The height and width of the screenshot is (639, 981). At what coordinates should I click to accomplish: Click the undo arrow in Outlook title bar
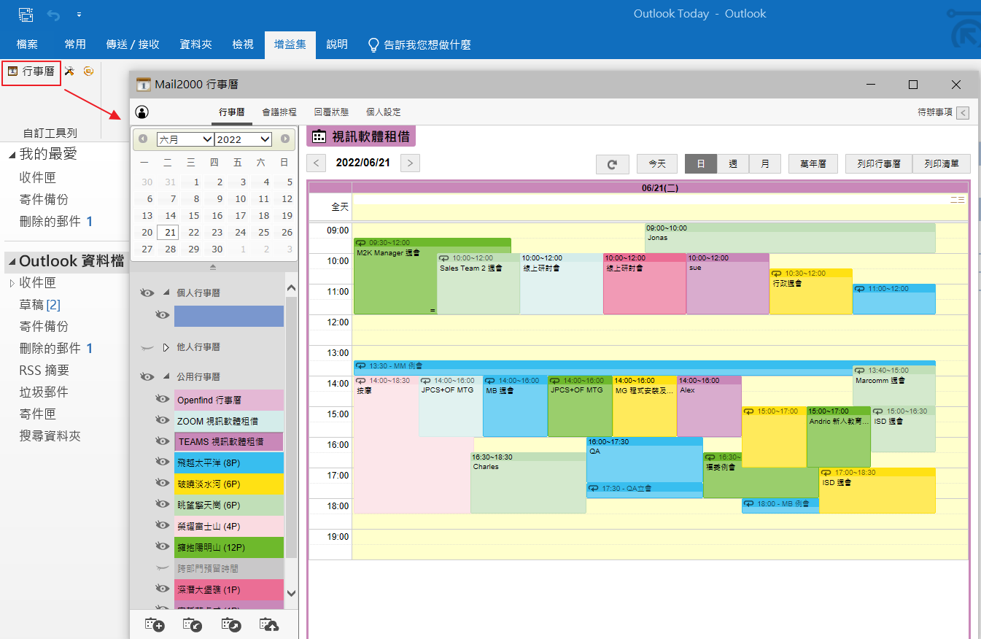(53, 14)
